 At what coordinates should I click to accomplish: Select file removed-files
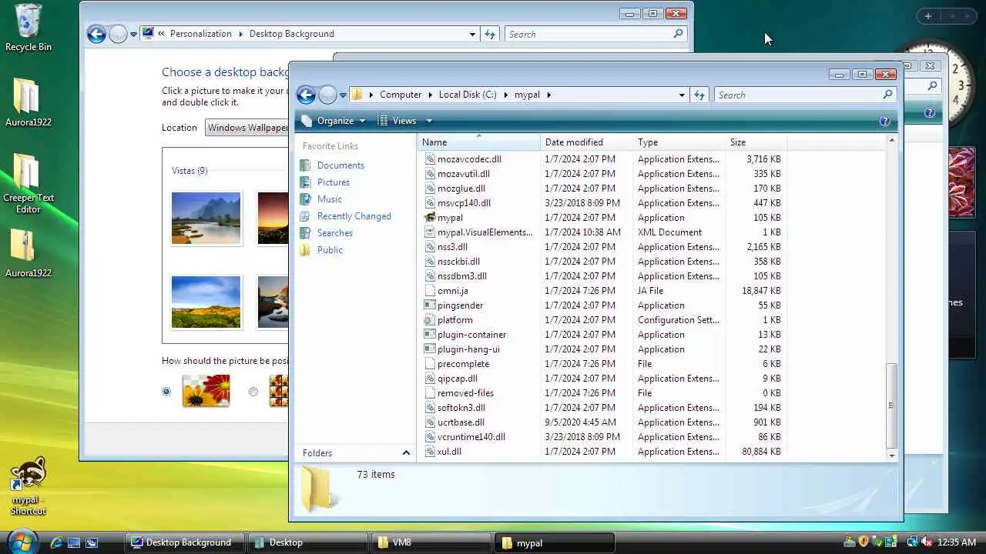coord(465,393)
